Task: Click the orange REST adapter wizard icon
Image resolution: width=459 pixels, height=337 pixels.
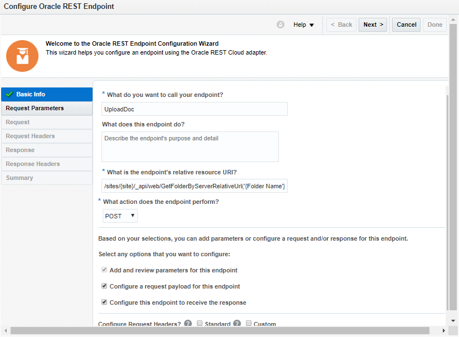Action: 22,55
